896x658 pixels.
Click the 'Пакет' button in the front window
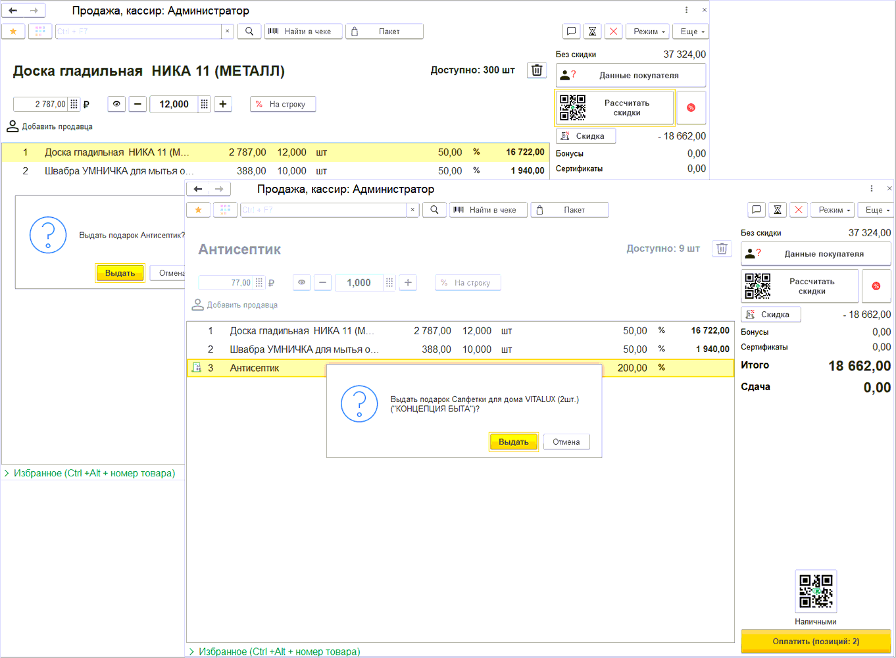pyautogui.click(x=569, y=210)
